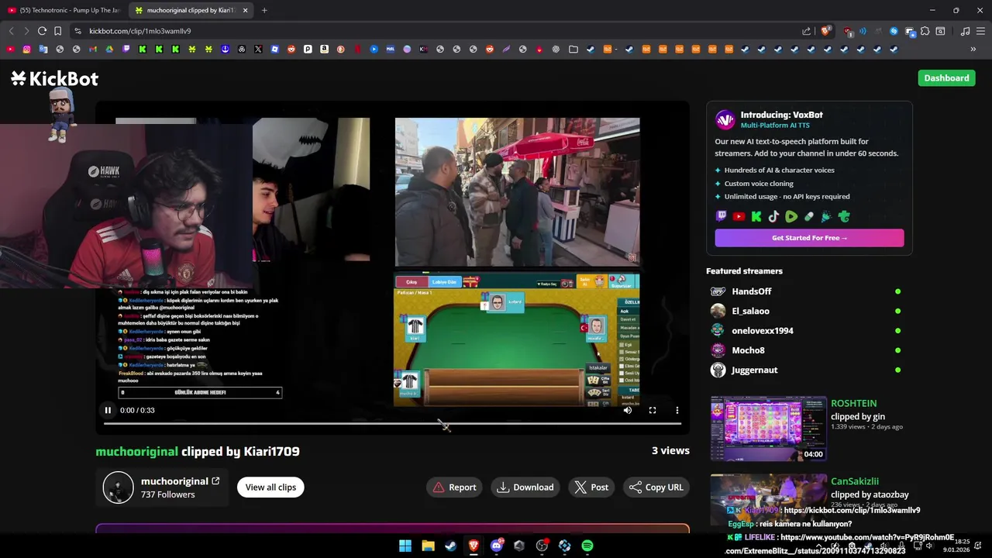Open the Brave Shields icon
Viewport: 992px width, 558px height.
826,31
